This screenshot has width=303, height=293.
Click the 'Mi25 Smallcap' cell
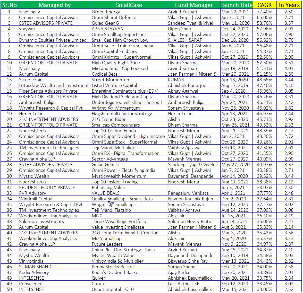pos(129,238)
